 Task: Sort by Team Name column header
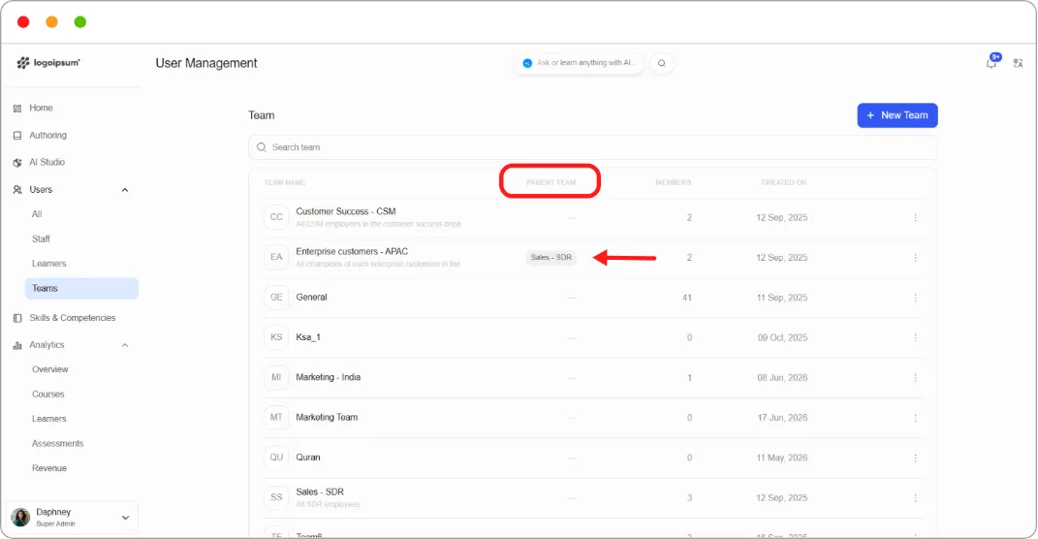pos(285,183)
